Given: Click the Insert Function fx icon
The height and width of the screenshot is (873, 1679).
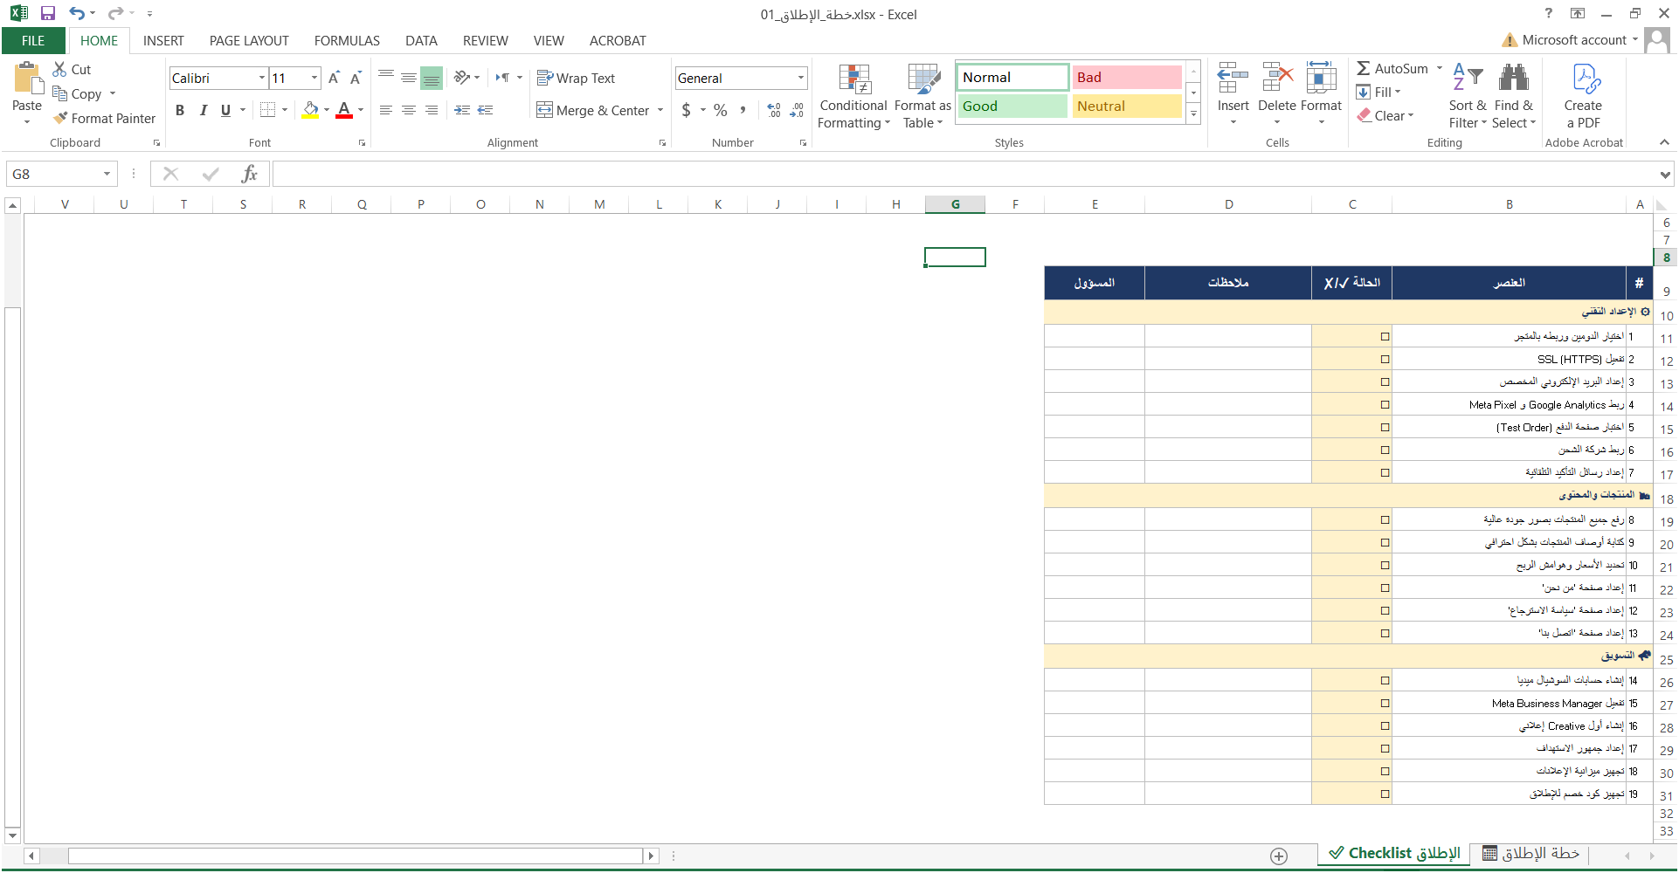Looking at the screenshot, I should tap(249, 174).
